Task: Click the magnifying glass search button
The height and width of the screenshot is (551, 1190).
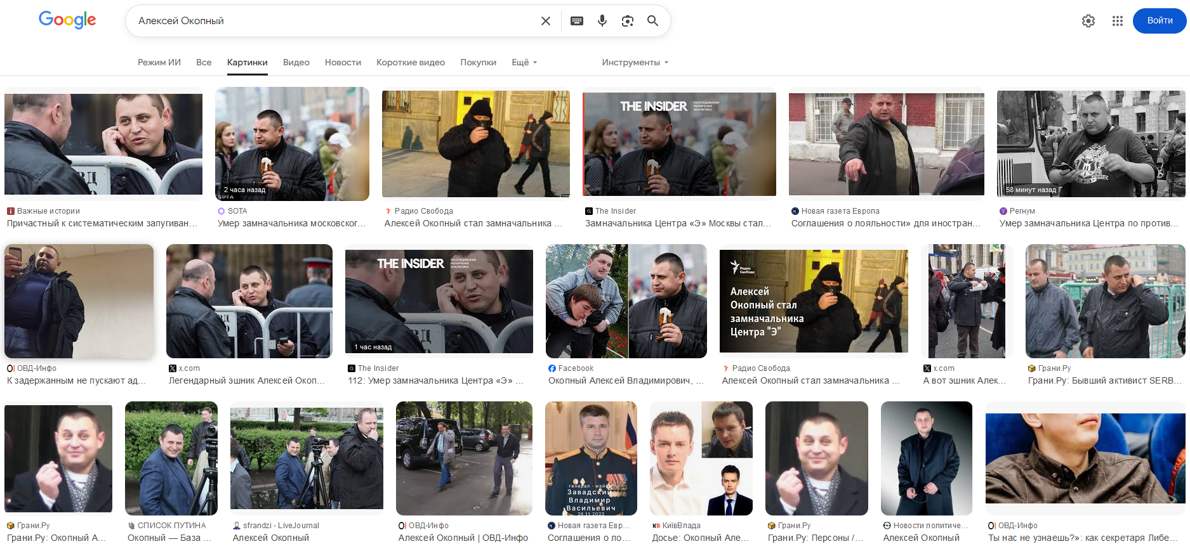Action: (652, 21)
